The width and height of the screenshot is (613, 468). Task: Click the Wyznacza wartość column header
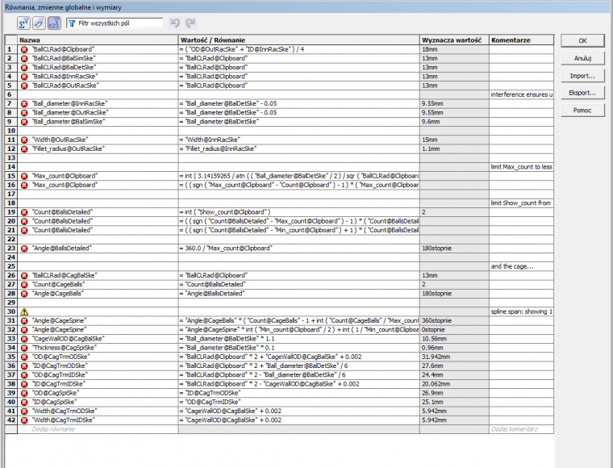pos(454,40)
